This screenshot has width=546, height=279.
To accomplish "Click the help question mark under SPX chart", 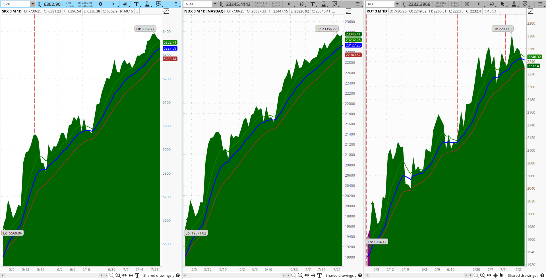I will coord(178,275).
